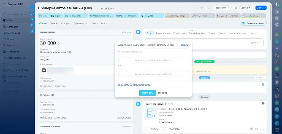This screenshot has height=134, width=282.
Task: Open Справочник ОКВЭД app in the sidebar
Action: (x=17, y=70)
